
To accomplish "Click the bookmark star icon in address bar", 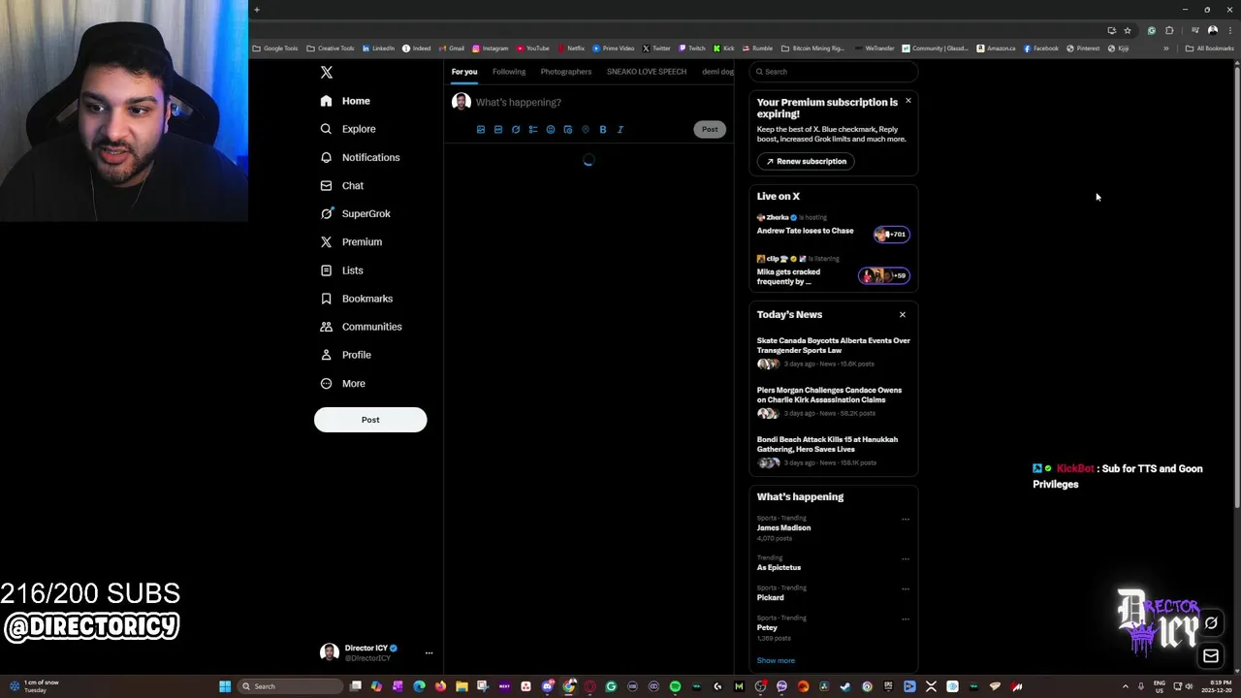I will 1127,30.
